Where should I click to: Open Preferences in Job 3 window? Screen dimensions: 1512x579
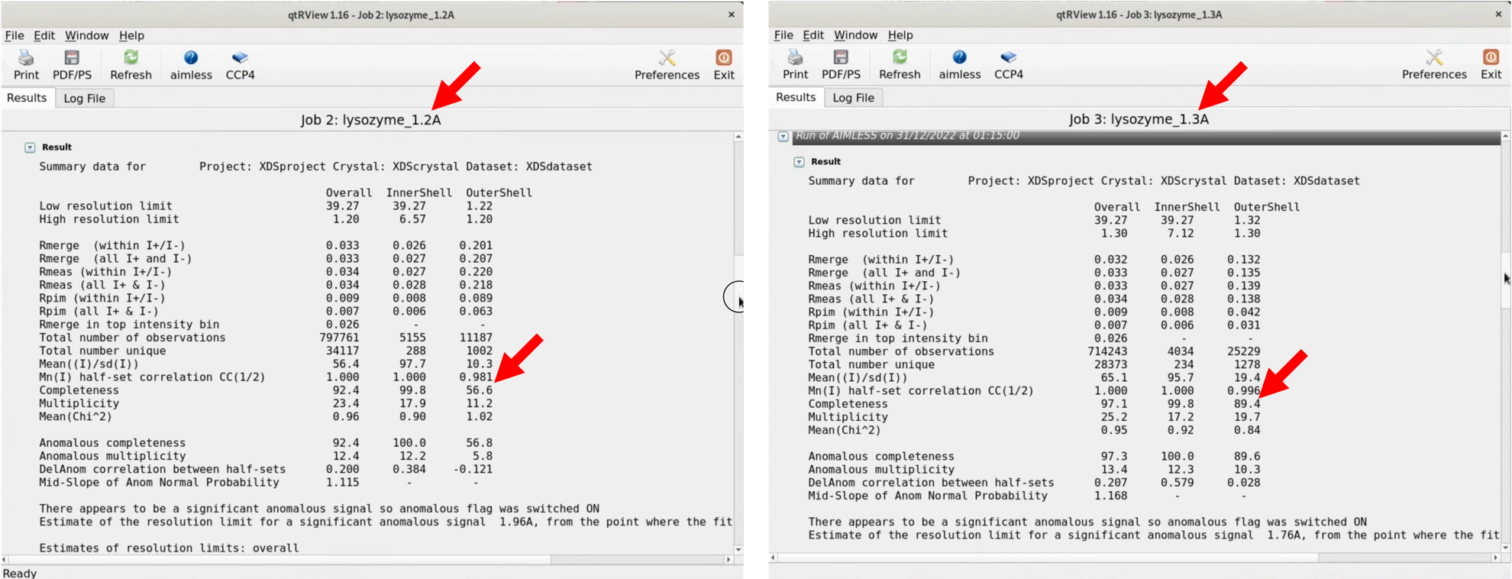coord(1434,65)
